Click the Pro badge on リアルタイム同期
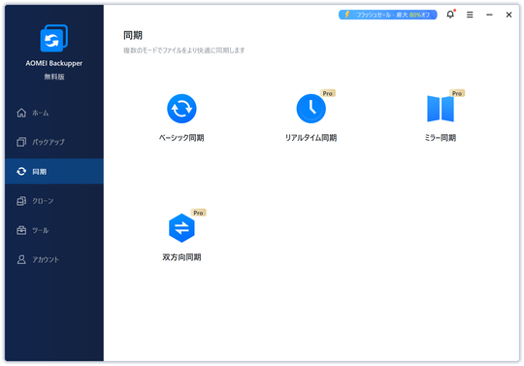Image resolution: width=524 pixels, height=366 pixels. 328,93
